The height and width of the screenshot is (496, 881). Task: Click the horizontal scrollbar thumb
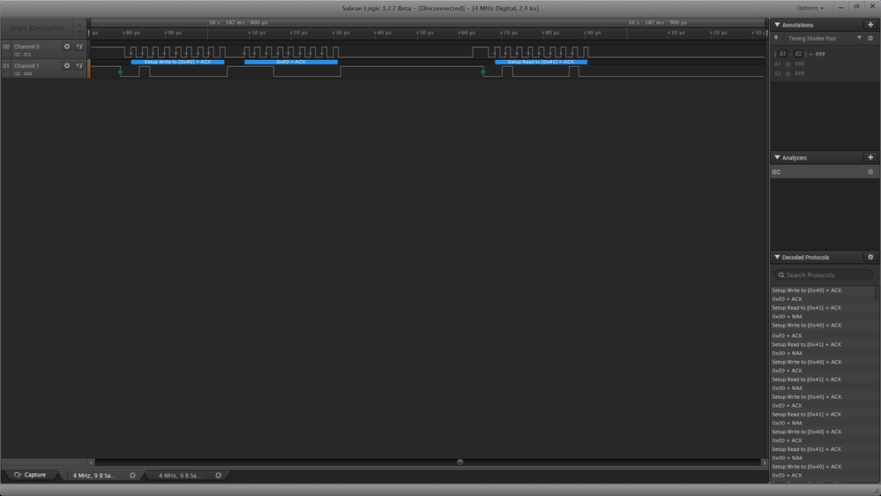pos(459,462)
